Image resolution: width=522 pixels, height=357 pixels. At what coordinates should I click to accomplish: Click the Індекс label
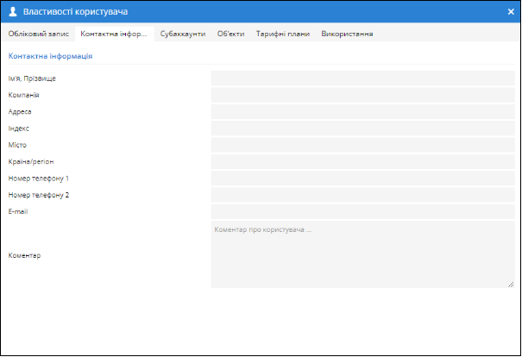pos(19,128)
